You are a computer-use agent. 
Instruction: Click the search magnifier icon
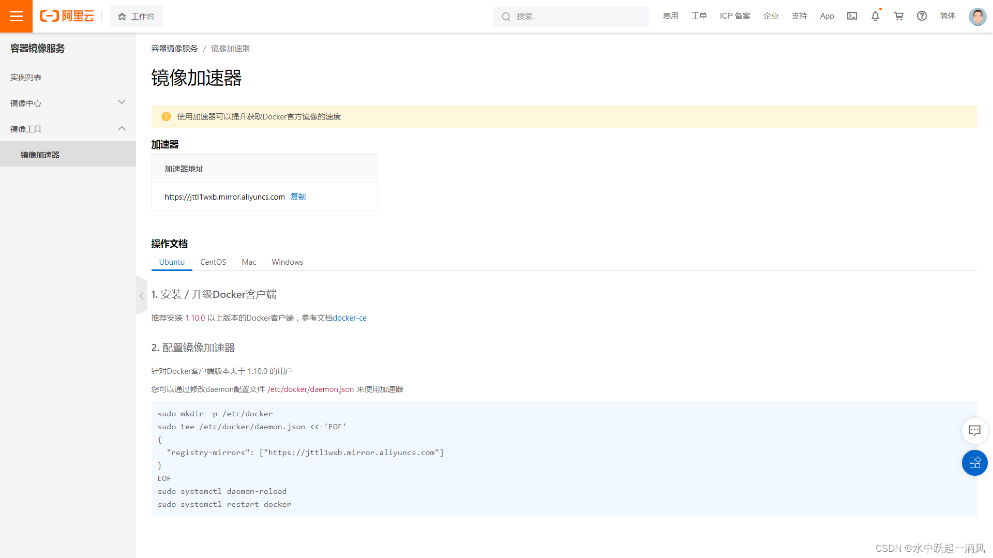point(506,17)
